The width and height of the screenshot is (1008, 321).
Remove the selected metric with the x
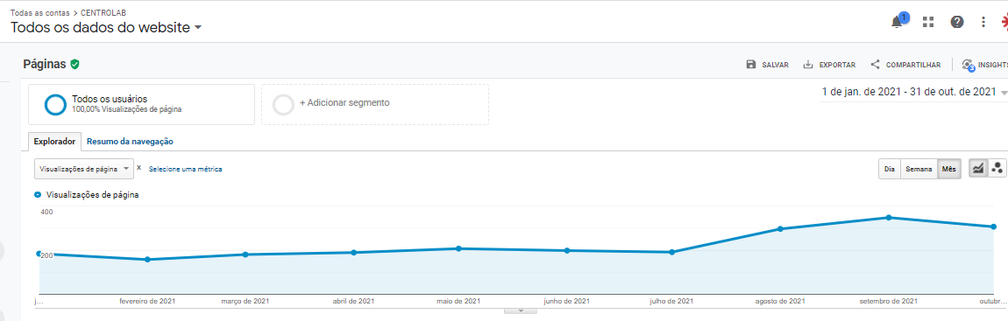tap(138, 168)
